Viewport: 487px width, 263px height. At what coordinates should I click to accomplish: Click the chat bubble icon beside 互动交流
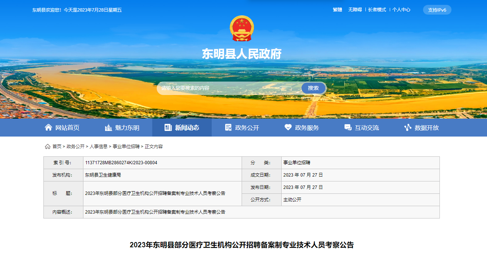(348, 128)
